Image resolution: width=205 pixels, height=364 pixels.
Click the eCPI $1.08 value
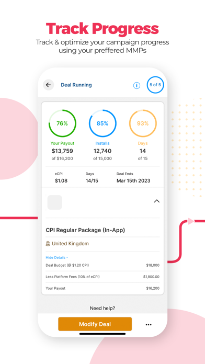click(x=61, y=180)
